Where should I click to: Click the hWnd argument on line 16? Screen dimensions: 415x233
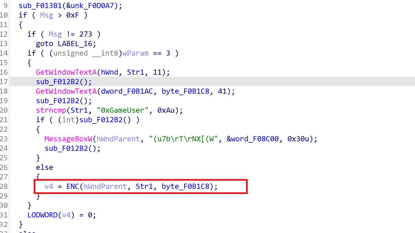point(110,72)
